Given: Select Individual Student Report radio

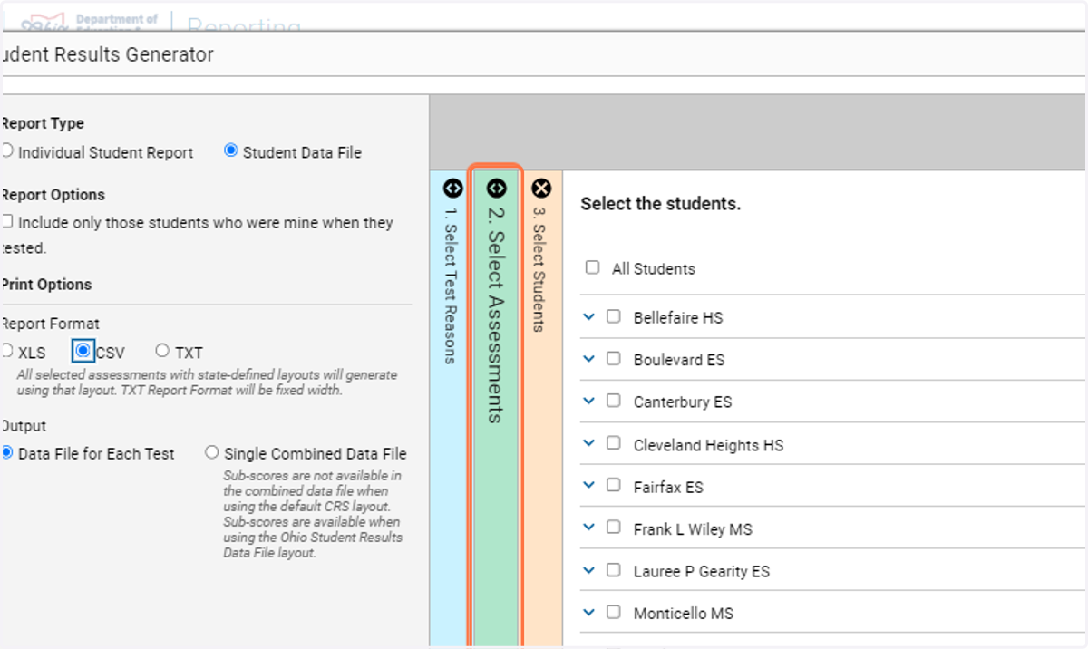Looking at the screenshot, I should 7,151.
